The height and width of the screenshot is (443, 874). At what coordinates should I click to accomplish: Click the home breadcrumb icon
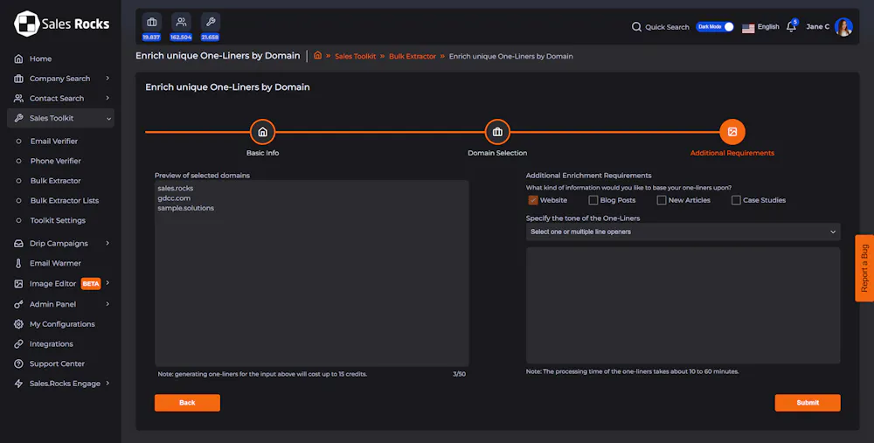[x=317, y=56]
